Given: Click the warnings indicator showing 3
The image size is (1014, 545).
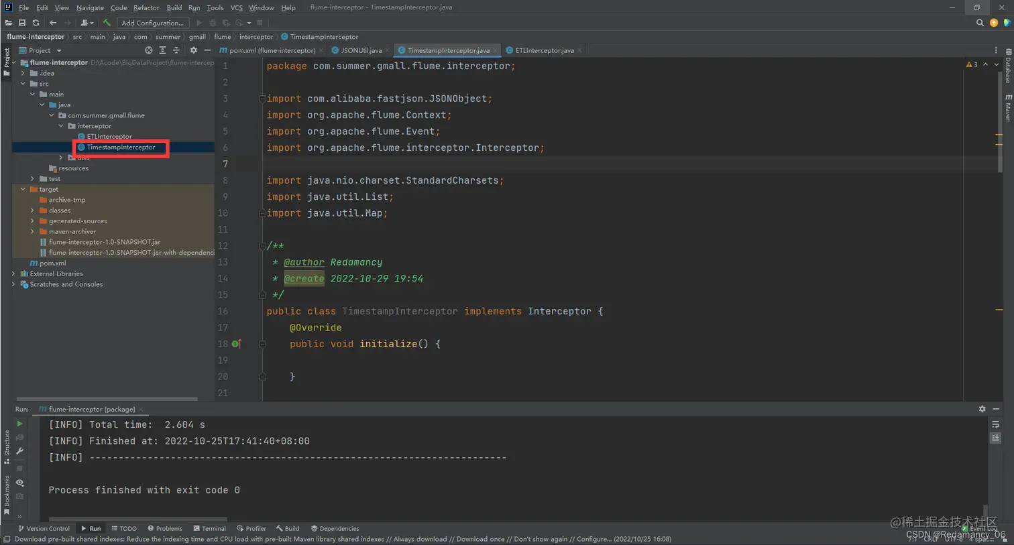Looking at the screenshot, I should point(972,65).
